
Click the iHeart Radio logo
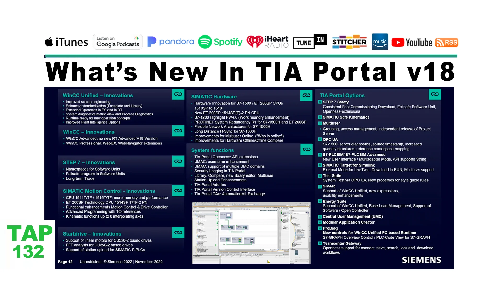click(268, 42)
